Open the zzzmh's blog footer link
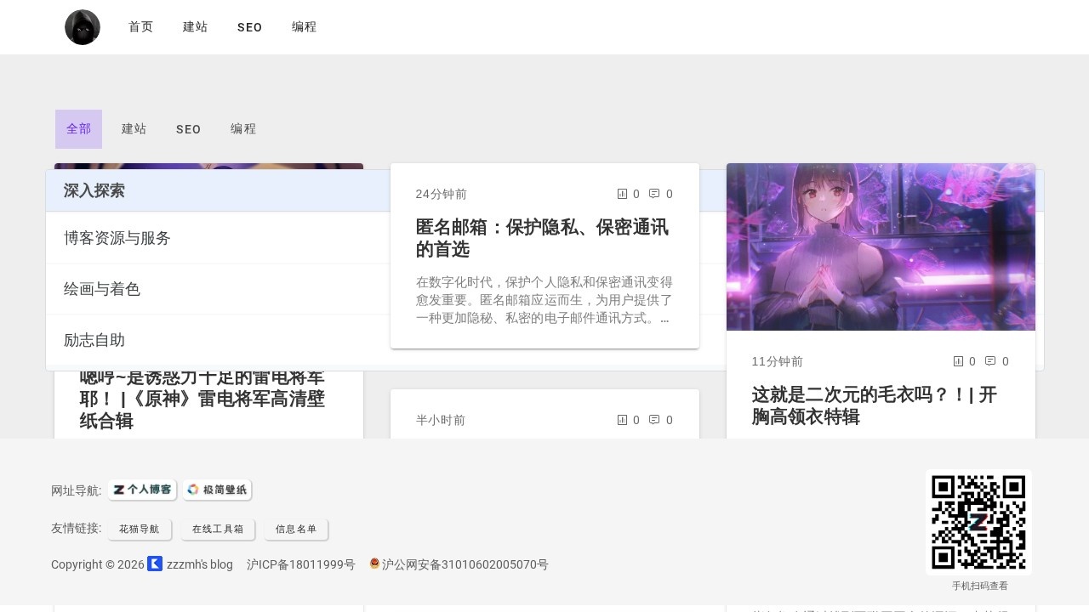The height and width of the screenshot is (612, 1089). click(200, 564)
